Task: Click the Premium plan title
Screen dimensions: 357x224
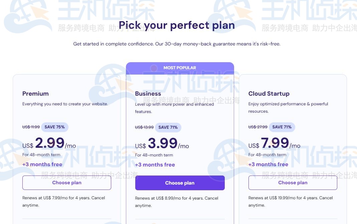Action: [35, 94]
